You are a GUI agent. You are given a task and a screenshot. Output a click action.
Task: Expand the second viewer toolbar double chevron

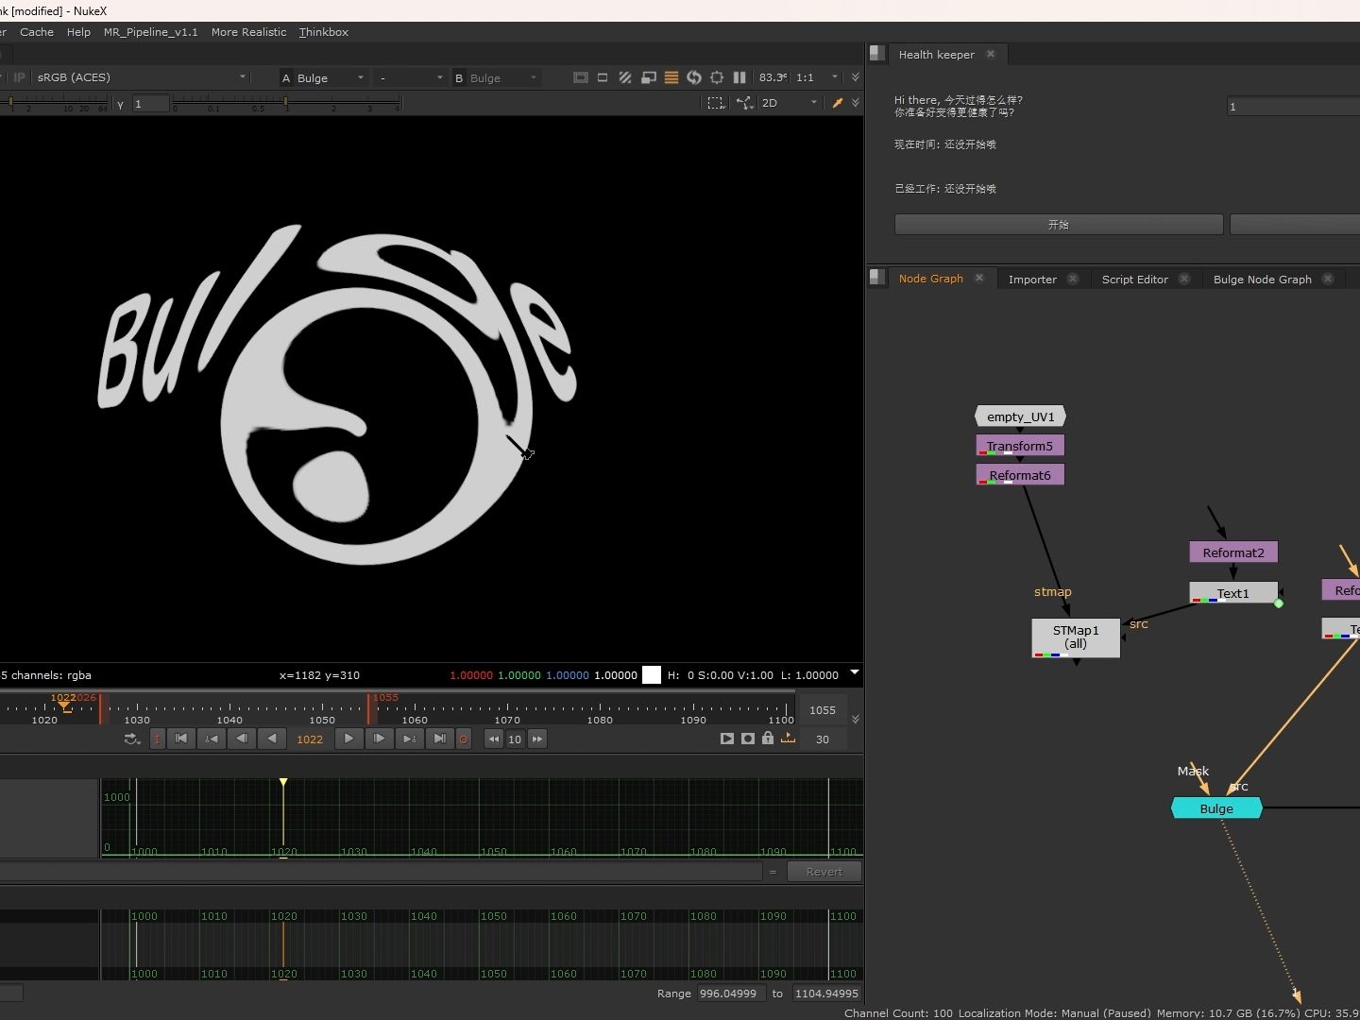click(x=856, y=103)
